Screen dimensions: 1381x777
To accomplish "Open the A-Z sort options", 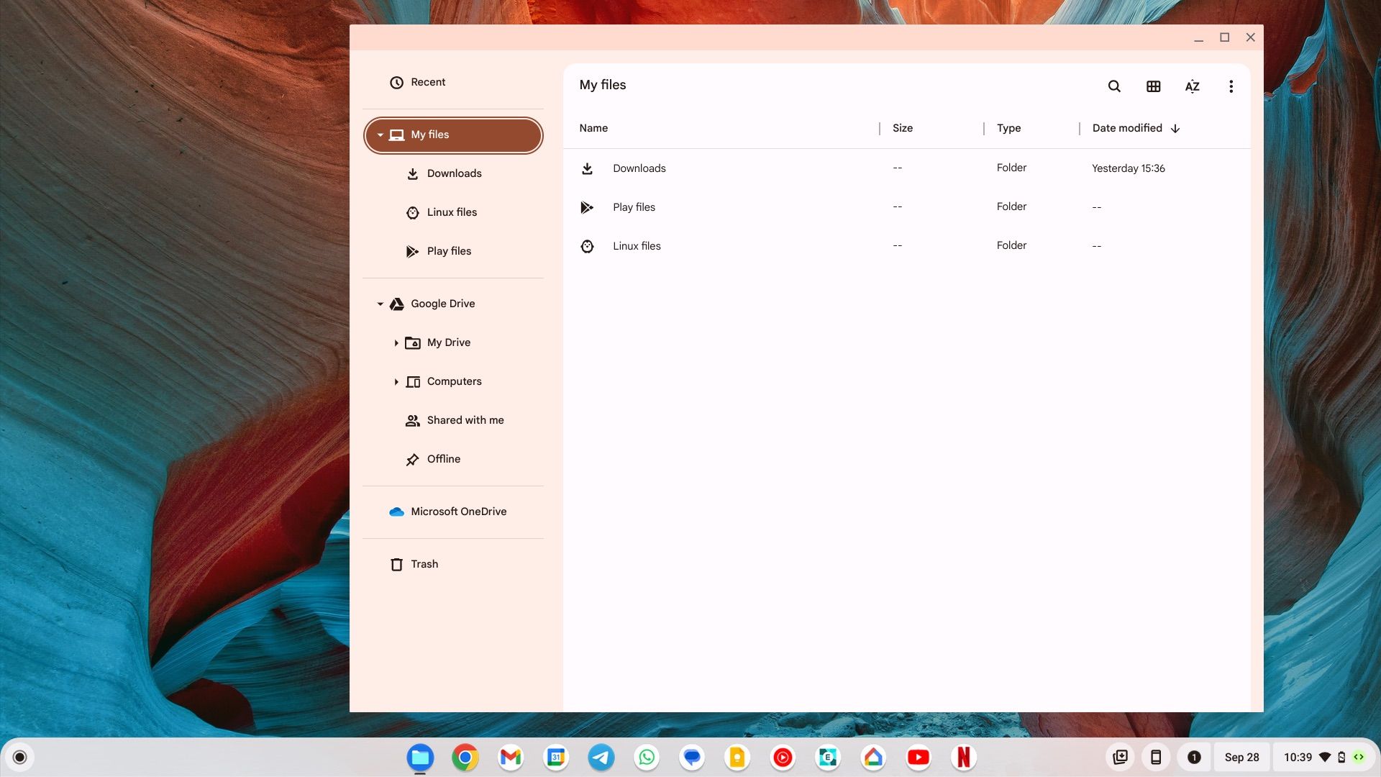I will point(1192,86).
